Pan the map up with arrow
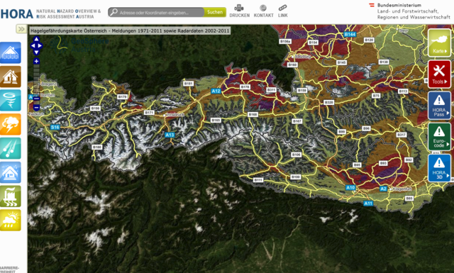 (36, 39)
